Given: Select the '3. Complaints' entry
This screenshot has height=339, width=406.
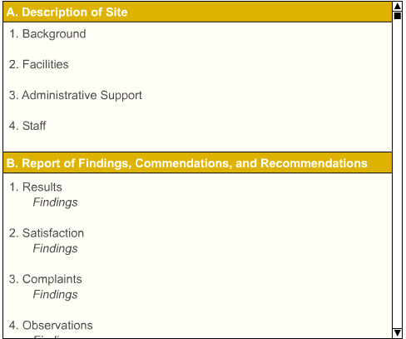Looking at the screenshot, I should point(46,279).
